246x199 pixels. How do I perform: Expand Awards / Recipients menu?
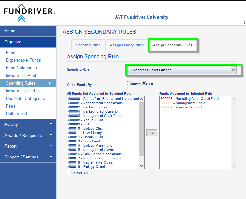pyautogui.click(x=28, y=135)
